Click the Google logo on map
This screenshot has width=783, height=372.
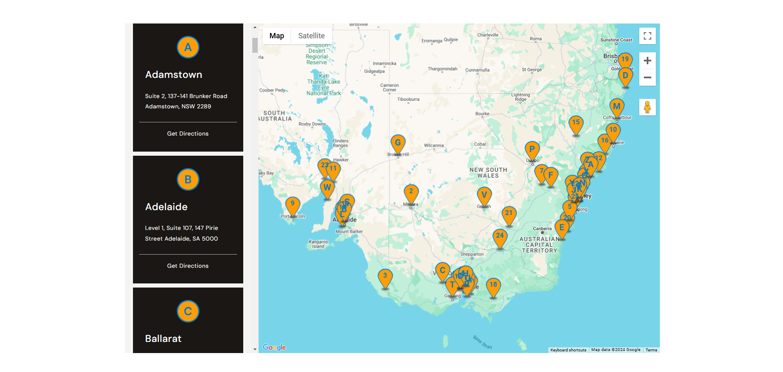(274, 347)
